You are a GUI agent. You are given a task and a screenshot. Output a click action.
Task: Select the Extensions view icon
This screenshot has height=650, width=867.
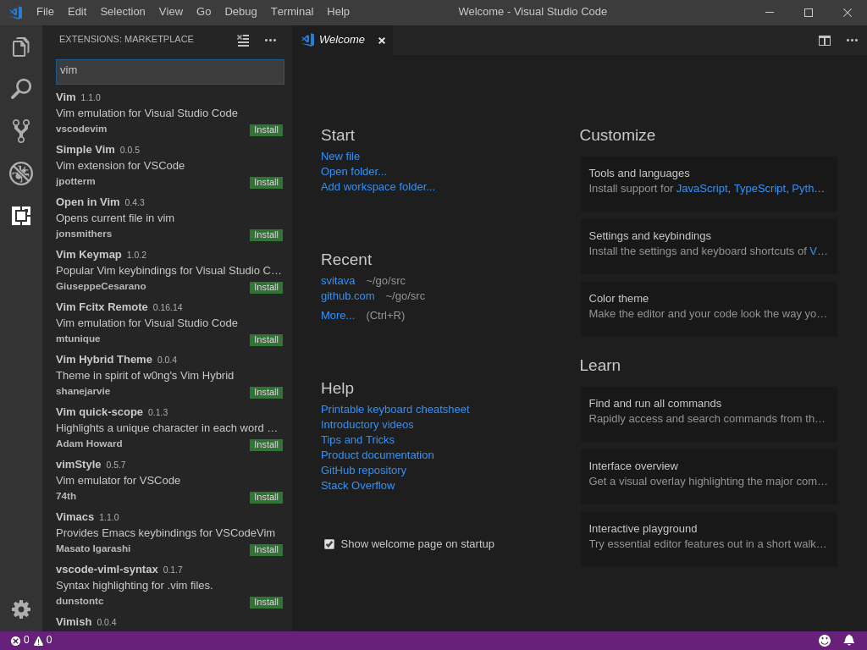[x=21, y=215]
